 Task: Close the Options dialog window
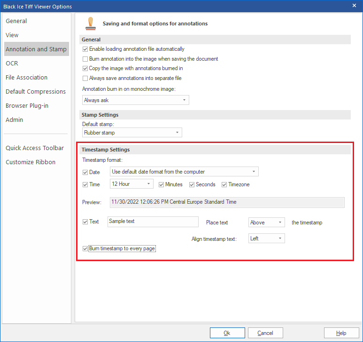pyautogui.click(x=355, y=6)
